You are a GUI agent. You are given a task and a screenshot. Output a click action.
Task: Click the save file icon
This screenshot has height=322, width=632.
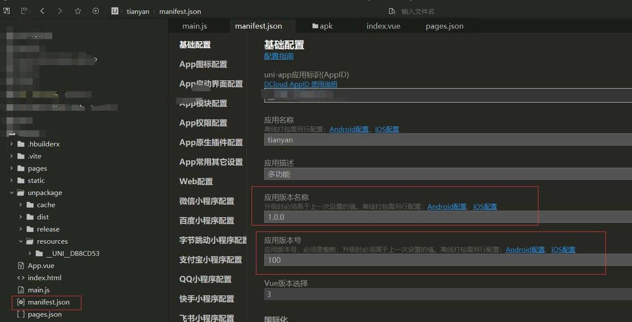(25, 11)
